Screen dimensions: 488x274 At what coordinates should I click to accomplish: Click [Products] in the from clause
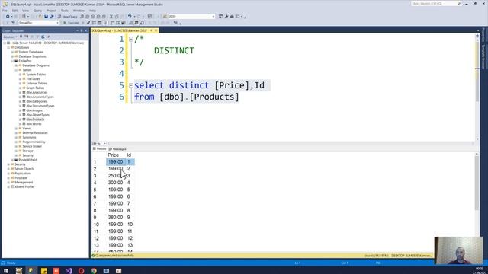(214, 97)
